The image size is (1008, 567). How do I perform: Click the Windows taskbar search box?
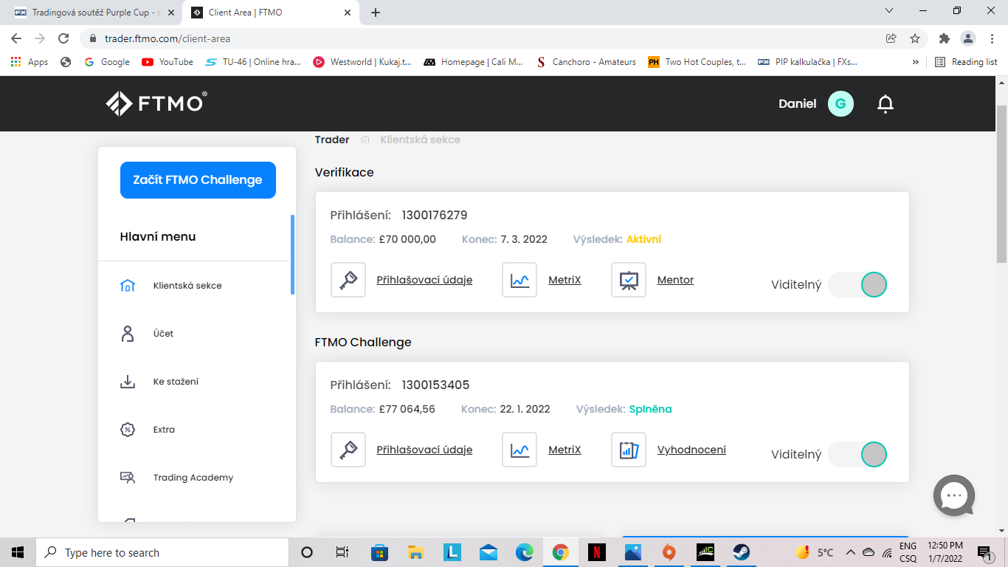pos(162,552)
